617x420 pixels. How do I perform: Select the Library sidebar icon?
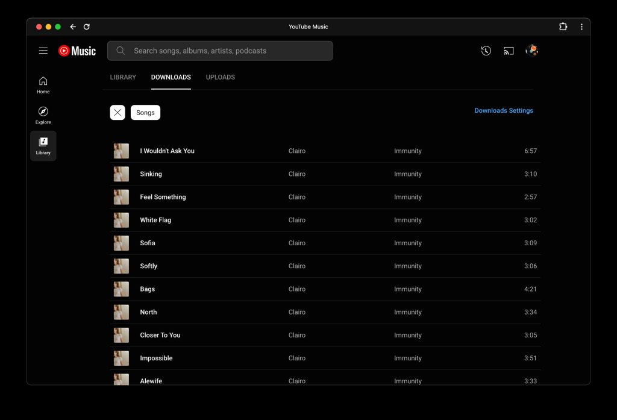point(43,146)
